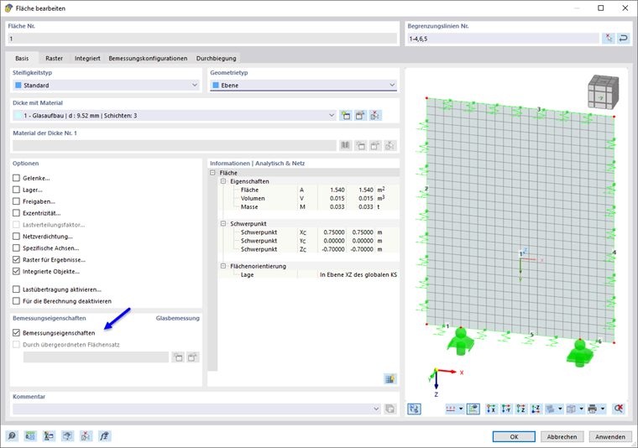Click the Anwenden button
Screen dimensions: 638x448
coord(610,436)
